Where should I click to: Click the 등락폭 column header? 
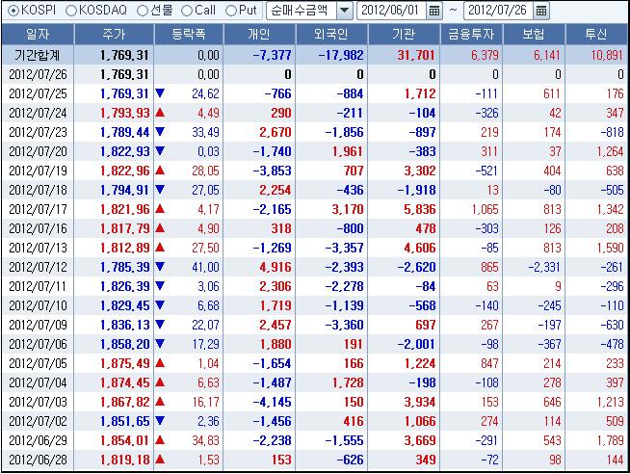pos(189,34)
